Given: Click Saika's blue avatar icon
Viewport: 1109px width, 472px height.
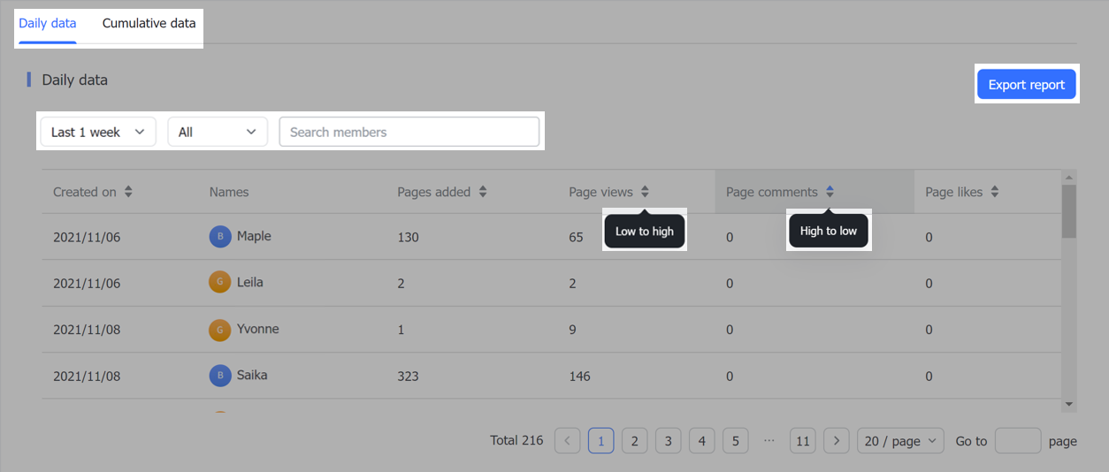Looking at the screenshot, I should [x=219, y=376].
